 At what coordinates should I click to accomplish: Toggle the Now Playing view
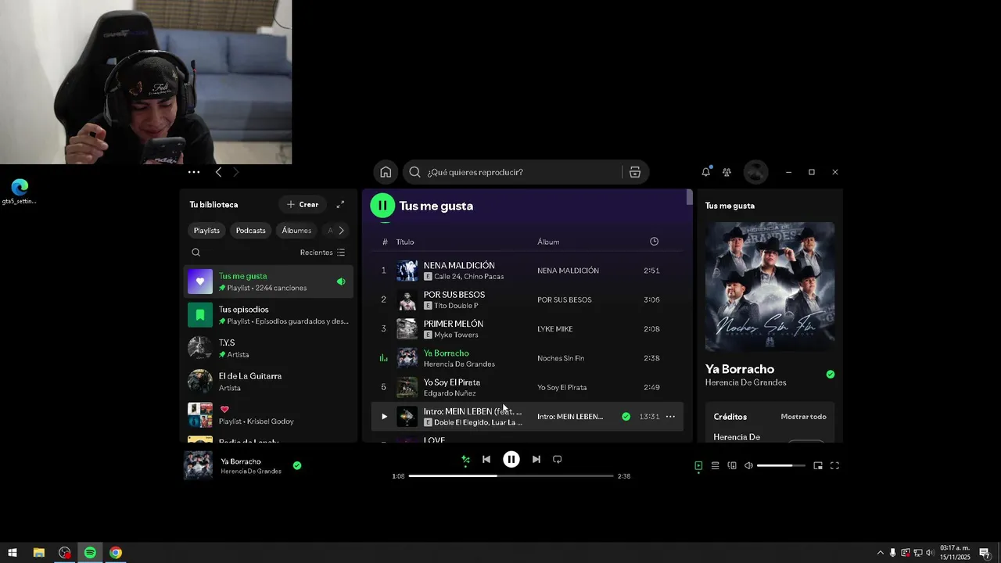point(698,466)
